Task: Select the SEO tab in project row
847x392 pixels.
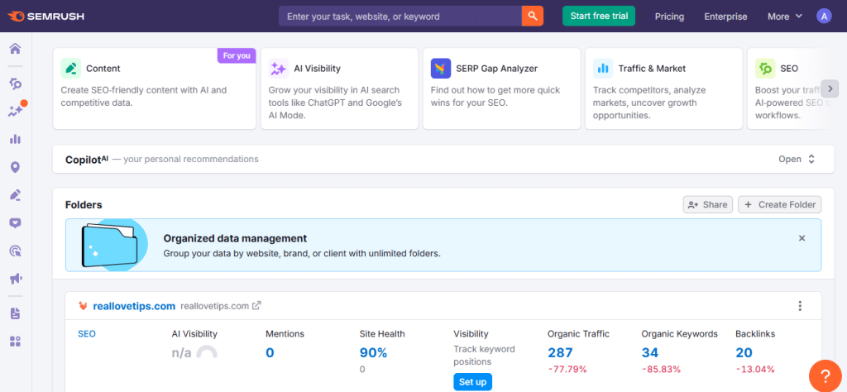Action: click(86, 333)
